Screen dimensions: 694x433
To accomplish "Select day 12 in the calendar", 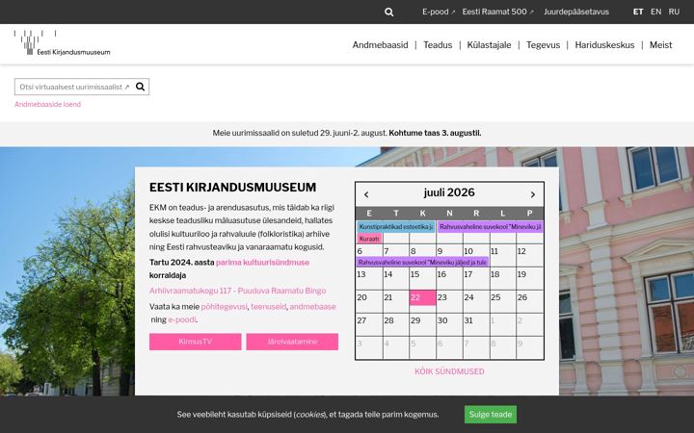I will tap(530, 255).
